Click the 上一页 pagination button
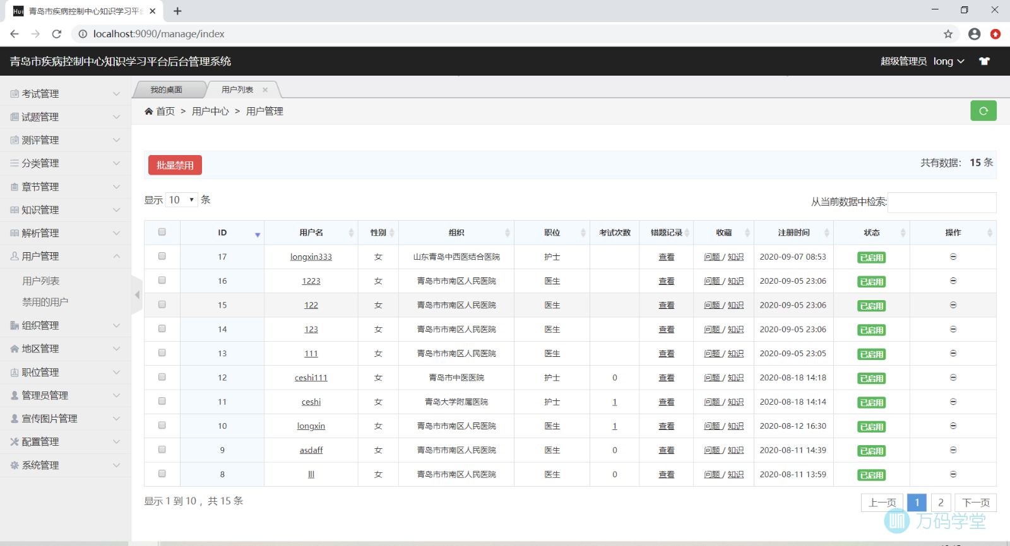This screenshot has height=546, width=1010. (x=882, y=502)
